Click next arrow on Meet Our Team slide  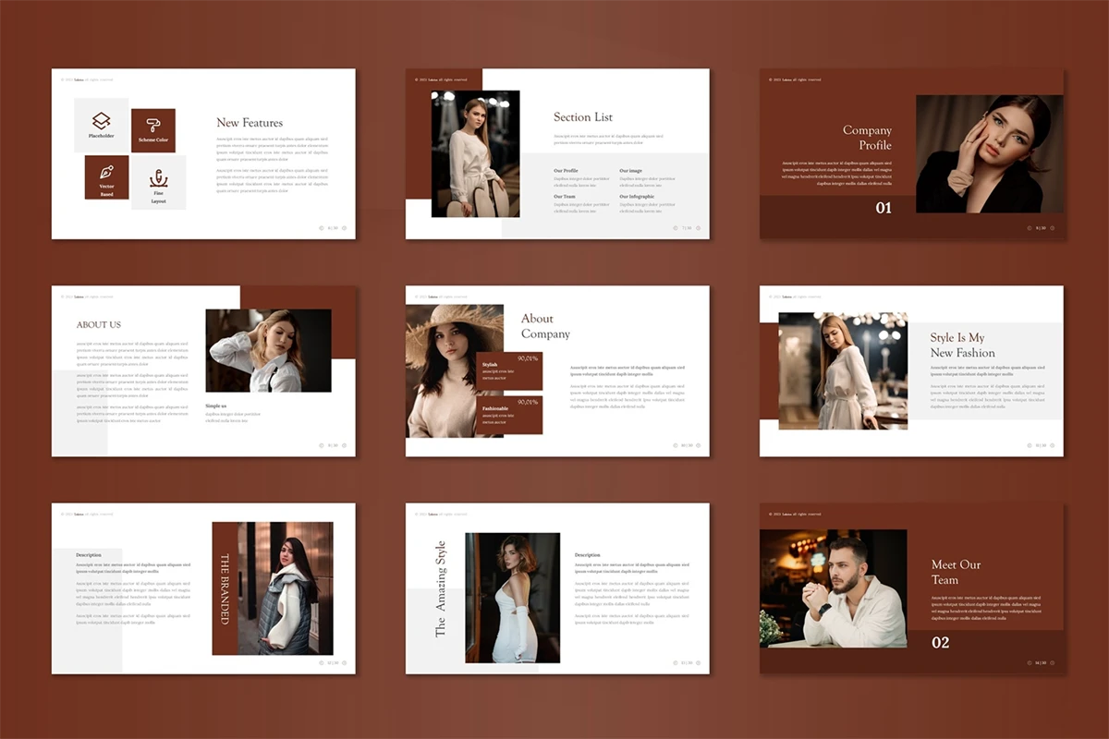click(x=1052, y=662)
